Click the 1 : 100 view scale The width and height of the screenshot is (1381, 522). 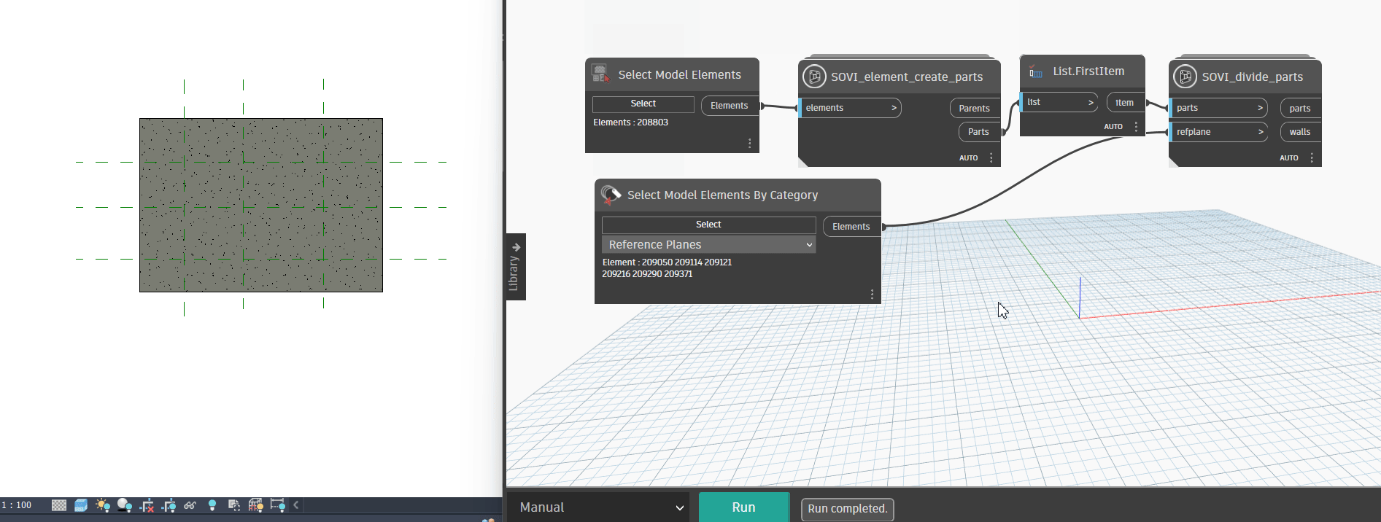click(17, 505)
